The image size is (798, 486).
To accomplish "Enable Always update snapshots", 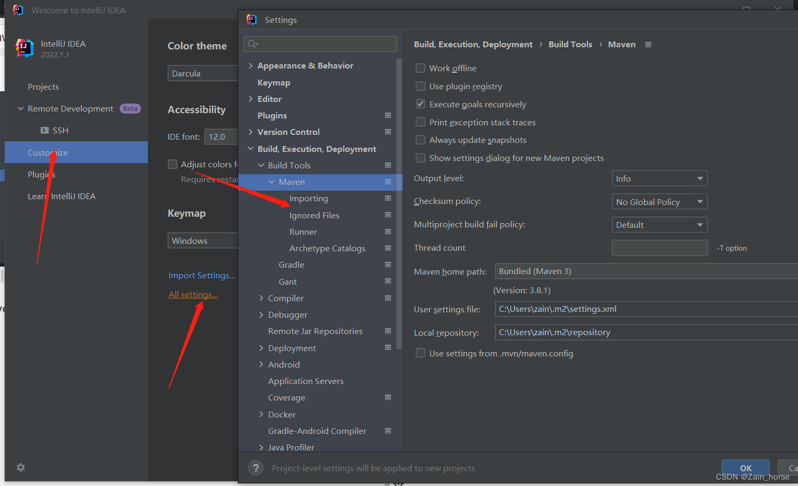I will pyautogui.click(x=420, y=140).
